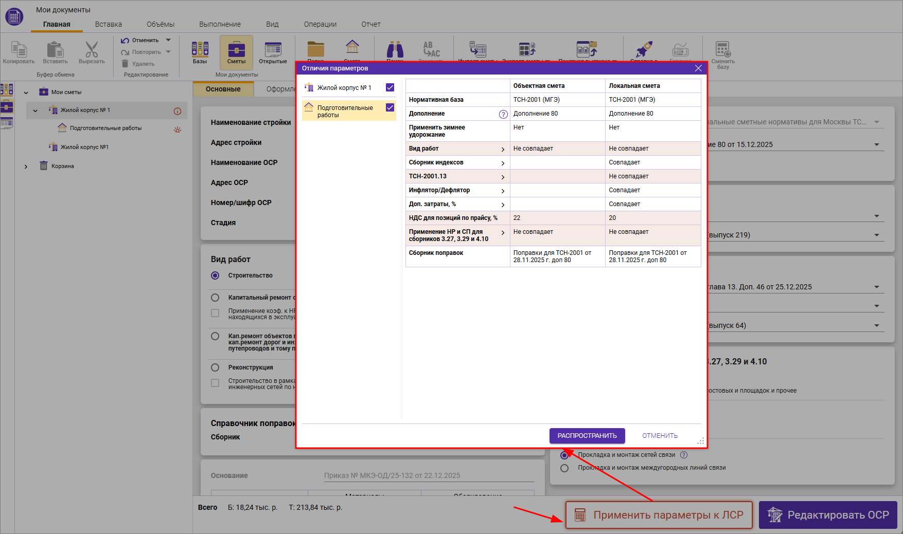903x534 pixels.
Task: Switch to the Отчет ribbon tab
Action: pyautogui.click(x=370, y=24)
